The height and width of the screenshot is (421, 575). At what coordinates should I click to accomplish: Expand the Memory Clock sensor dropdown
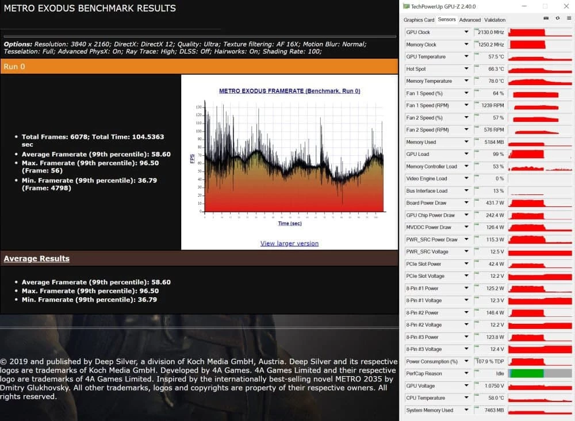pos(466,44)
